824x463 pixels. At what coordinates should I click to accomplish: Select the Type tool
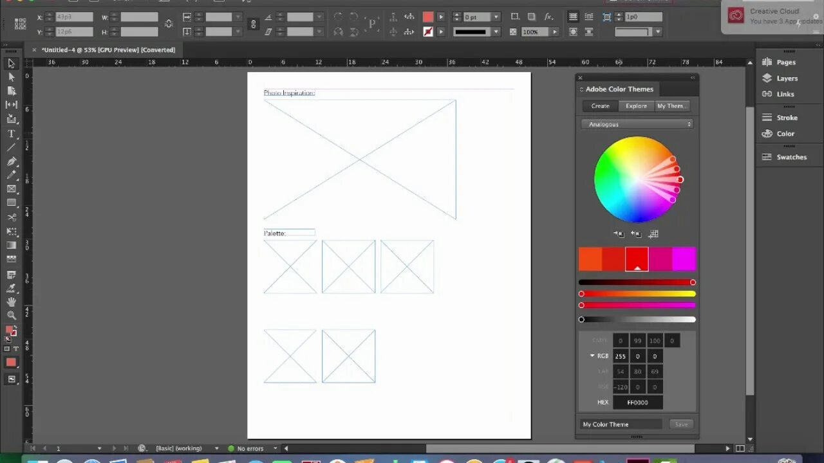click(11, 133)
